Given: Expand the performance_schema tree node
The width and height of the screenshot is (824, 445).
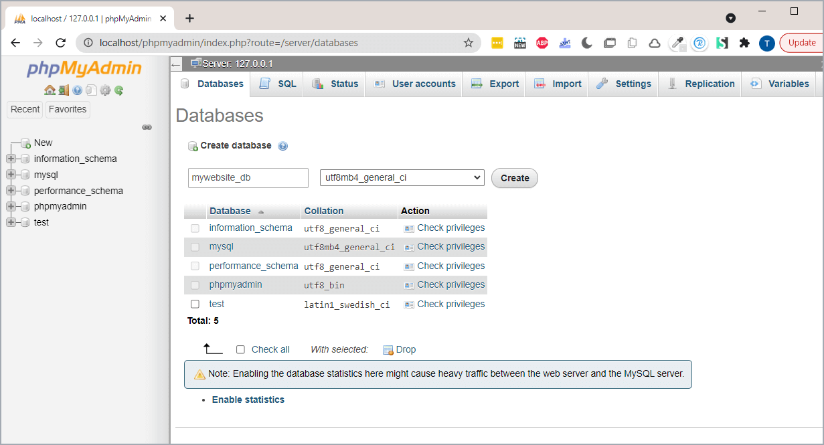Looking at the screenshot, I should [x=11, y=191].
